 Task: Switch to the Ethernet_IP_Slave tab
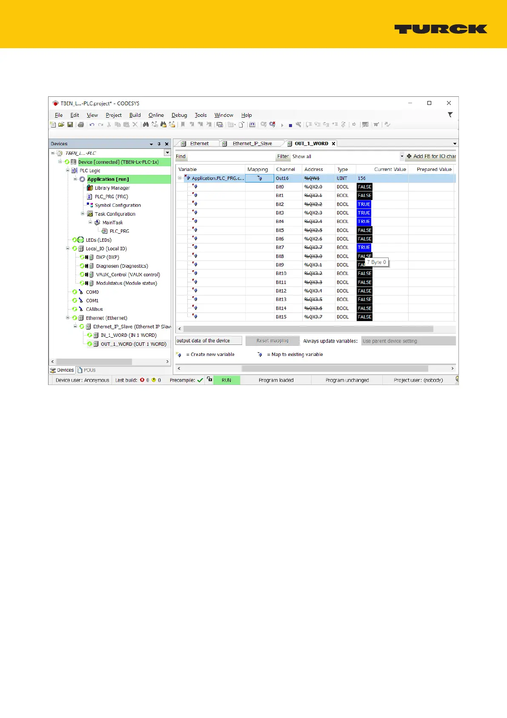coord(252,144)
